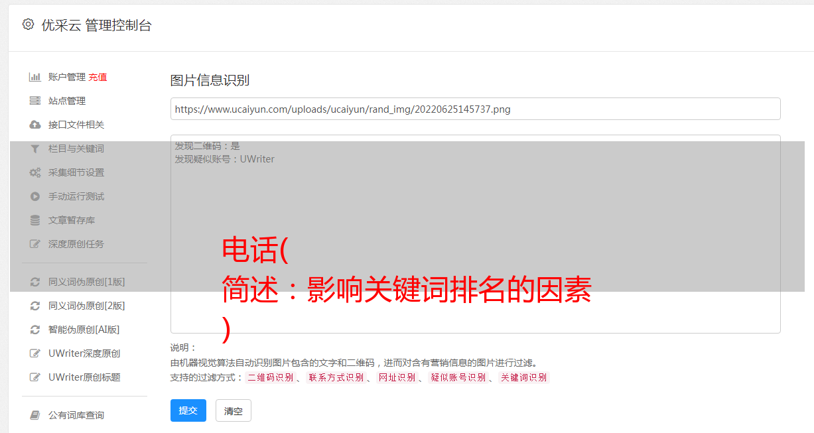Click the 网址识别 tag
This screenshot has width=814, height=433.
[x=397, y=377]
